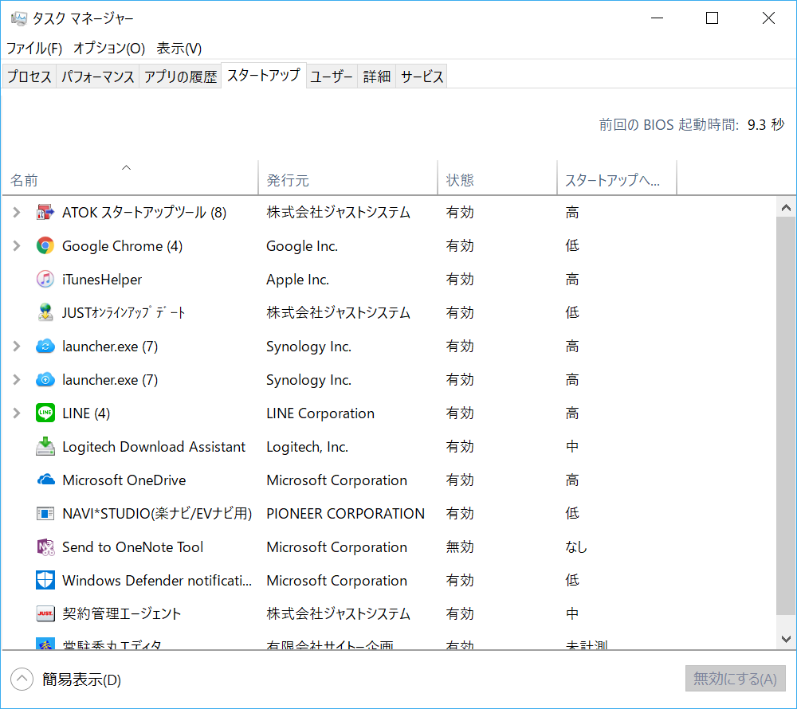797x709 pixels.
Task: Select the NAVI*STUDIO(楽ナビ/EVナビ用) entry
Action: coord(157,514)
